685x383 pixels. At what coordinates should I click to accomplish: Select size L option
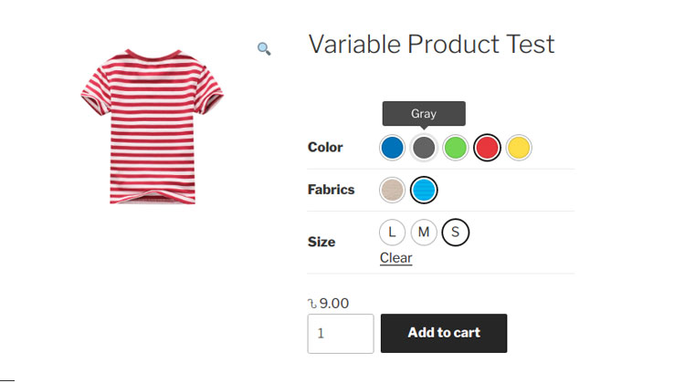(x=392, y=233)
